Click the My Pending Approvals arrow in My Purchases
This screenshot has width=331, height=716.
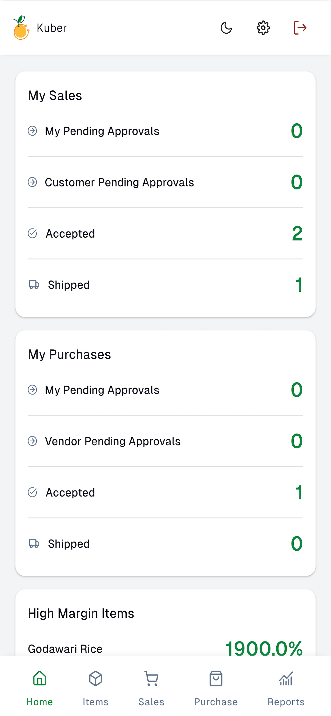[32, 390]
